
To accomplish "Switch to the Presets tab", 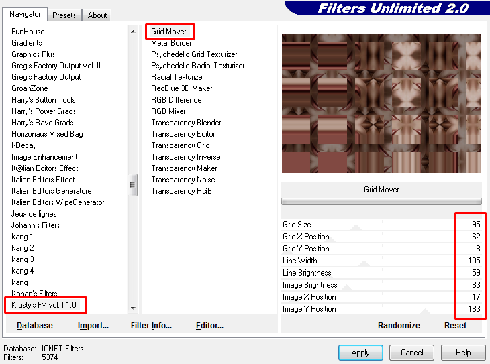I will coord(64,15).
